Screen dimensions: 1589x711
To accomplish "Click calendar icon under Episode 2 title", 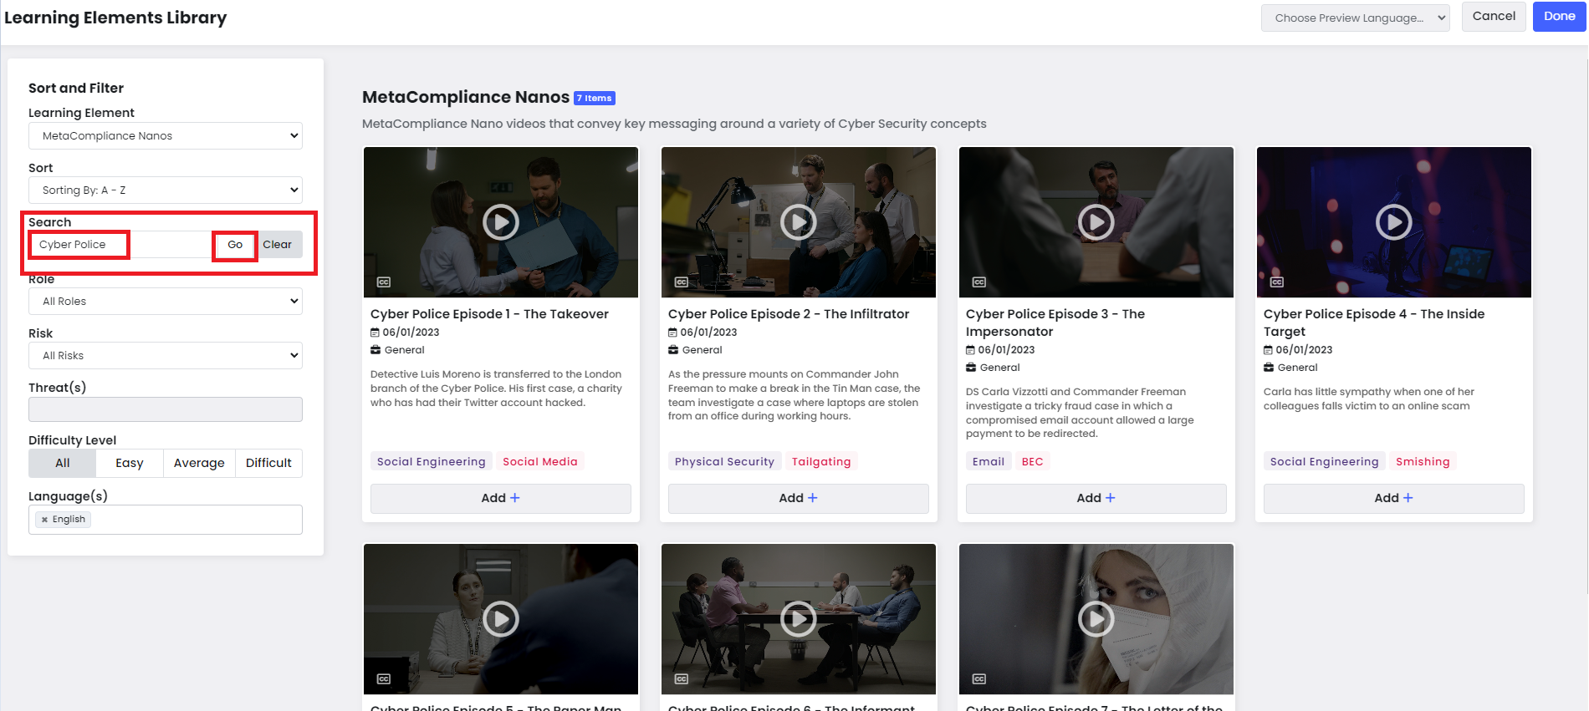I will [673, 333].
